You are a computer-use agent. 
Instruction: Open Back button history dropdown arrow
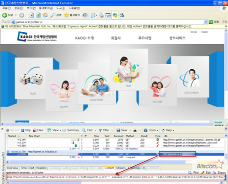[16, 15]
